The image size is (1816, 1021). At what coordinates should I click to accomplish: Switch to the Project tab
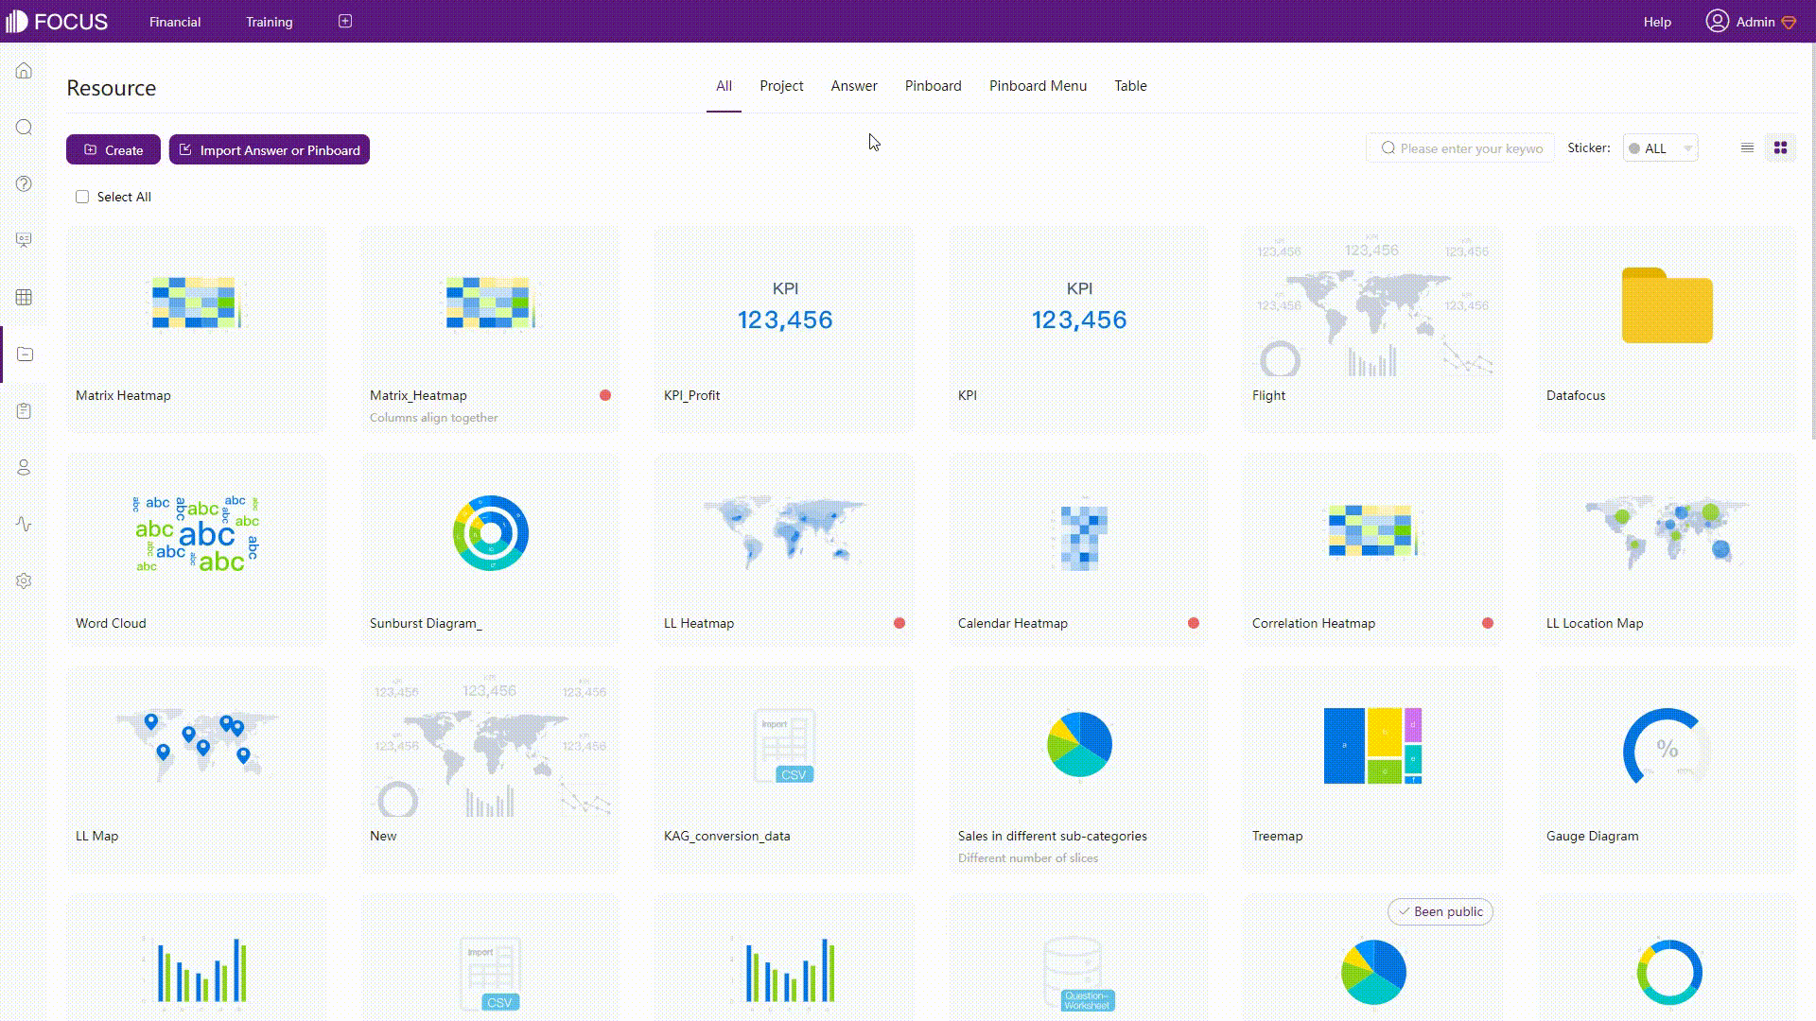[x=781, y=86]
